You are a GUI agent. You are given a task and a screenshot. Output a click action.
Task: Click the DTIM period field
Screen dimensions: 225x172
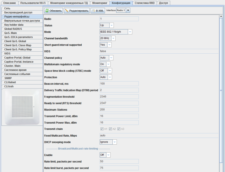tap(119, 90)
